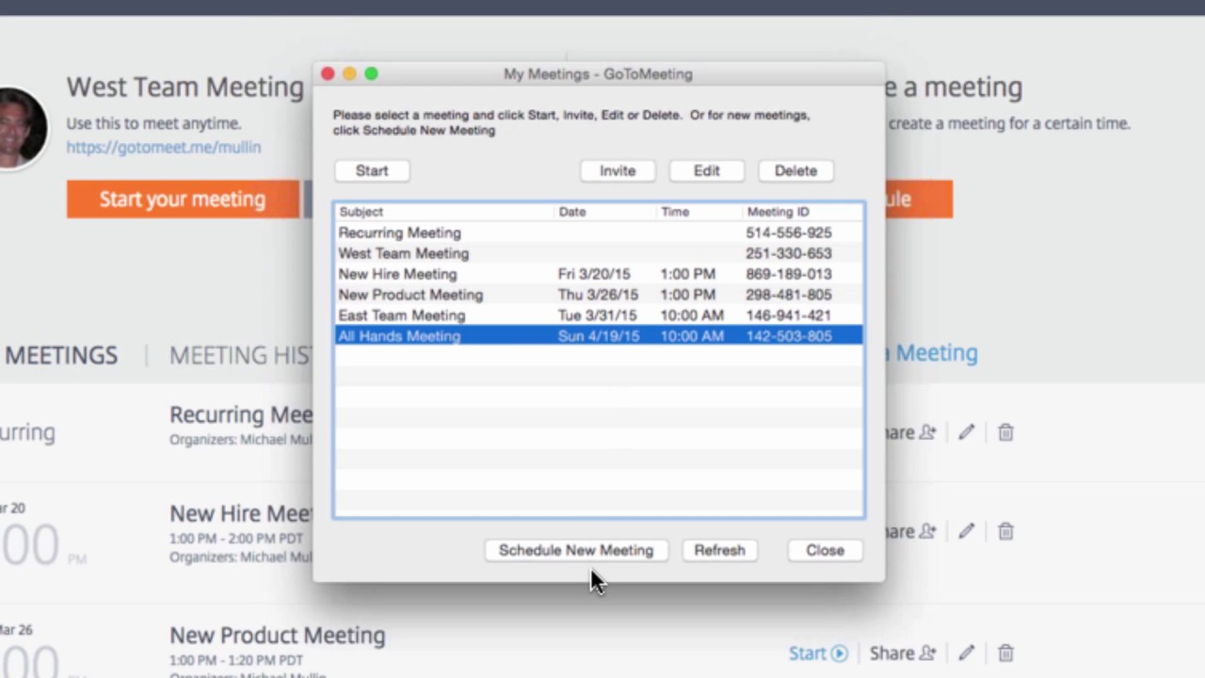Click date Sun 4/19/15 cell
Screen dimensions: 1205x678
point(598,336)
